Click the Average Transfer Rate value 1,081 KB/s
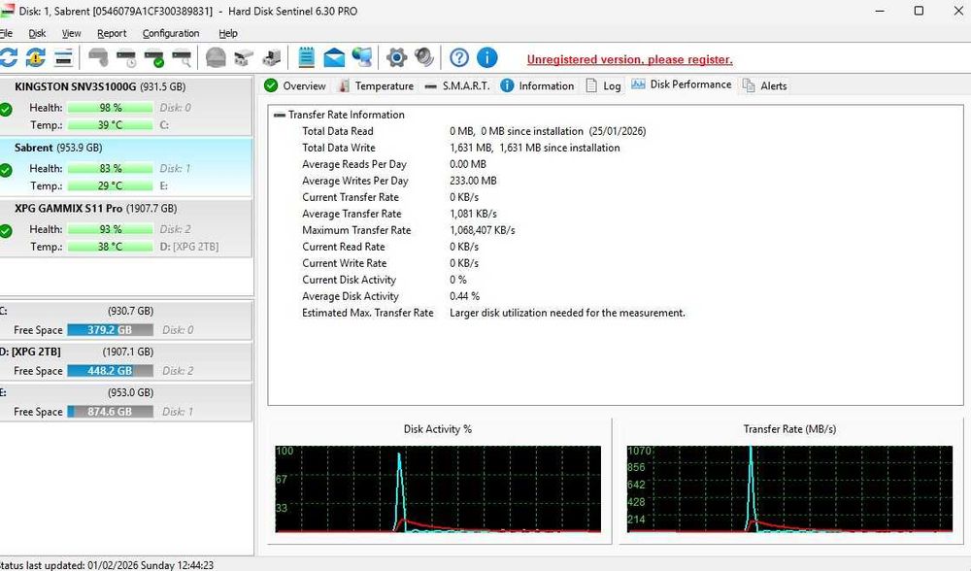971x571 pixels. [473, 214]
